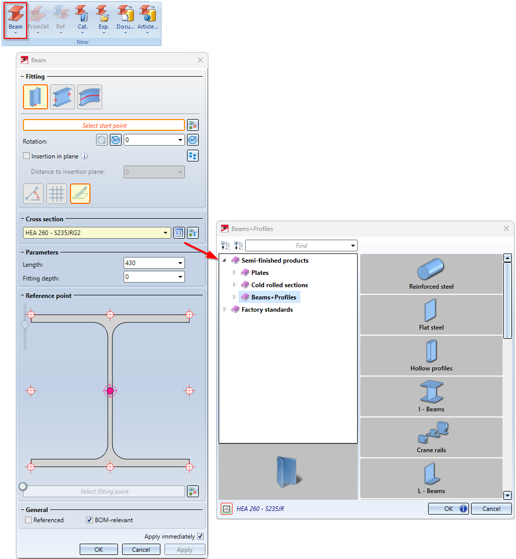The height and width of the screenshot is (559, 516).
Task: Enable the Insertion in plane checkbox
Action: tap(27, 156)
